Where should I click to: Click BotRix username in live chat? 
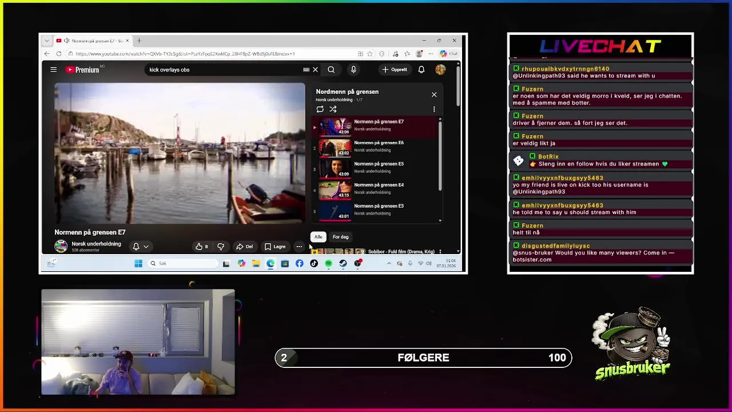(x=548, y=157)
